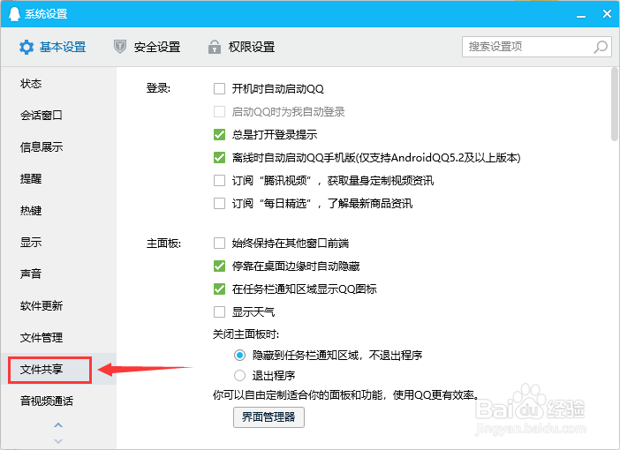Go to 显示 settings in sidebar
This screenshot has height=450, width=620.
pos(31,242)
